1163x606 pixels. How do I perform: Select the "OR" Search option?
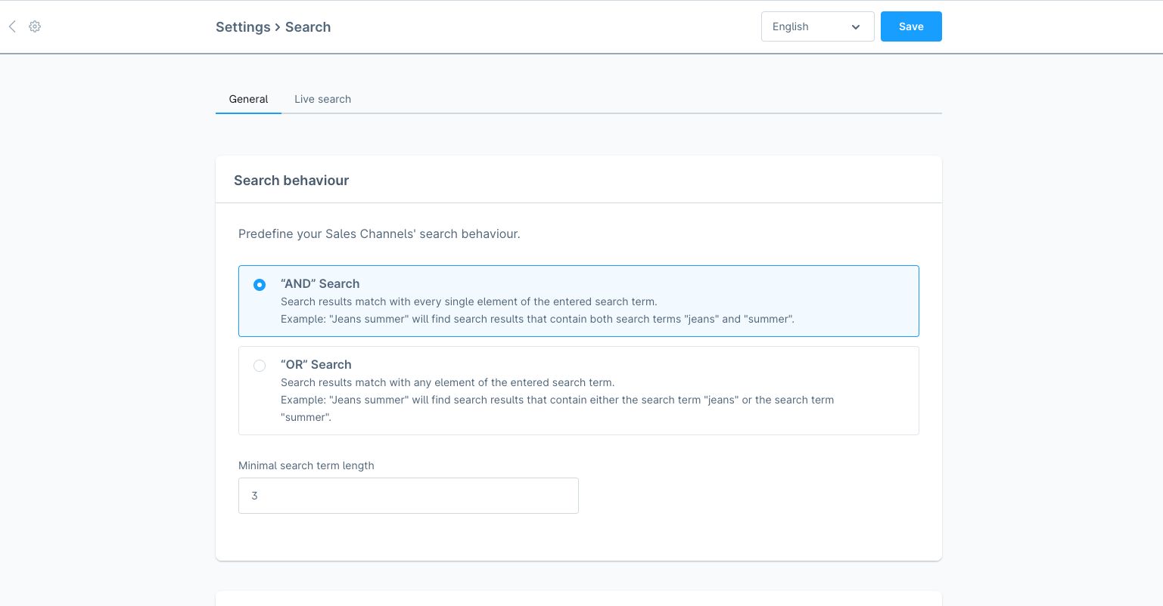pyautogui.click(x=260, y=366)
